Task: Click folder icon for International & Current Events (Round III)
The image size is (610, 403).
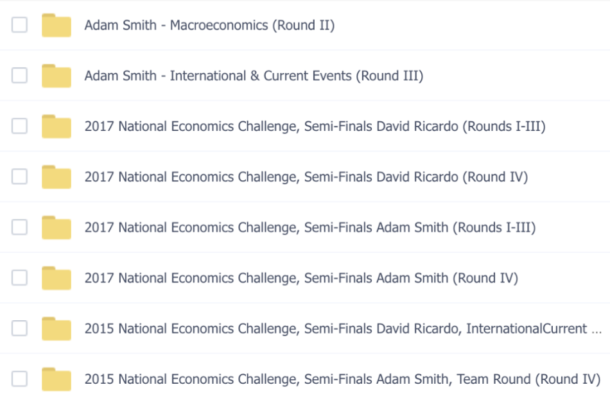Action: click(56, 76)
